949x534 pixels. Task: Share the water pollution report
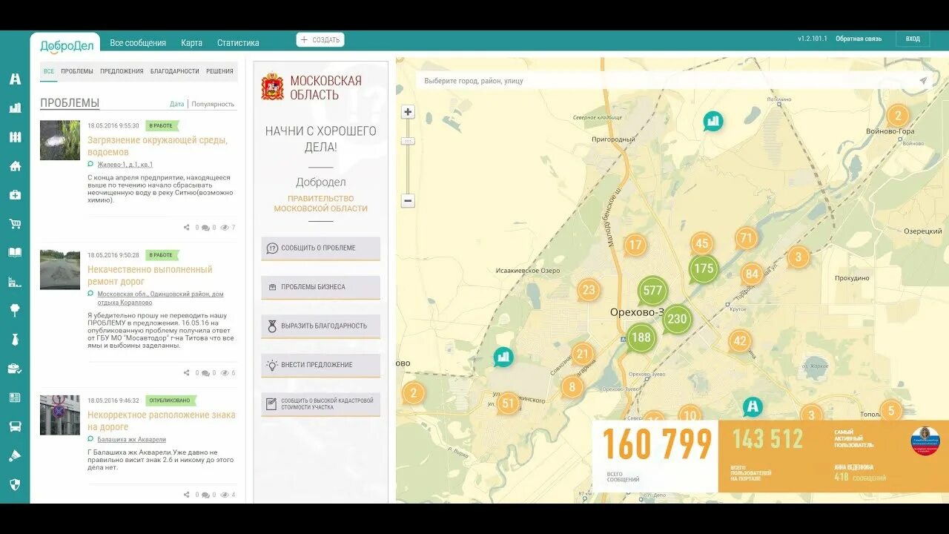(187, 228)
